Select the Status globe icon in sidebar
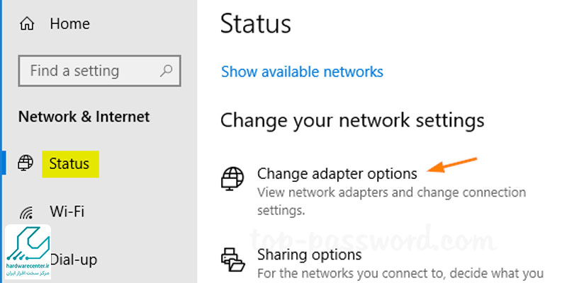Screen dimensions: 567x283 [x=26, y=164]
